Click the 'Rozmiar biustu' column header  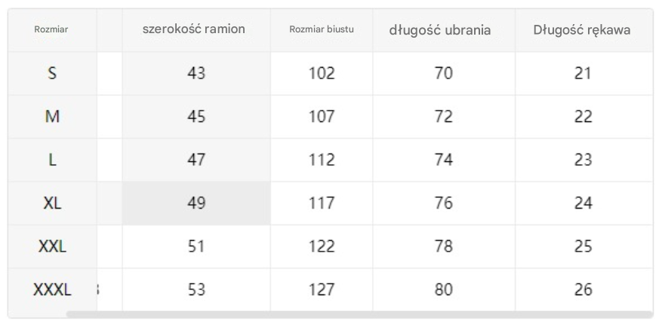click(x=322, y=30)
